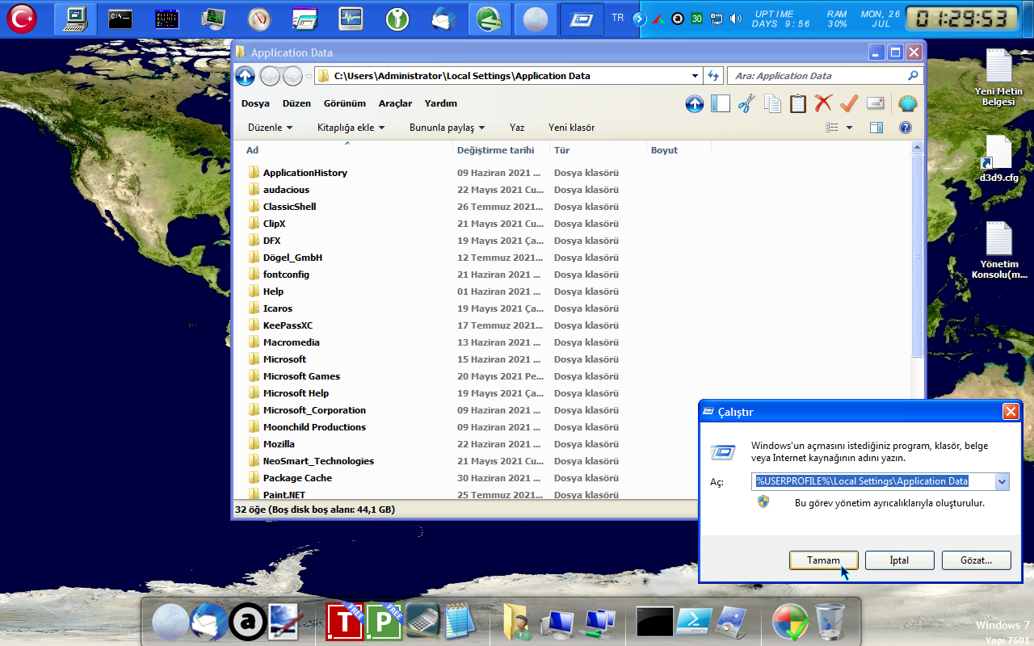Open the d3d9.cfg desktop shortcut

tap(998, 159)
